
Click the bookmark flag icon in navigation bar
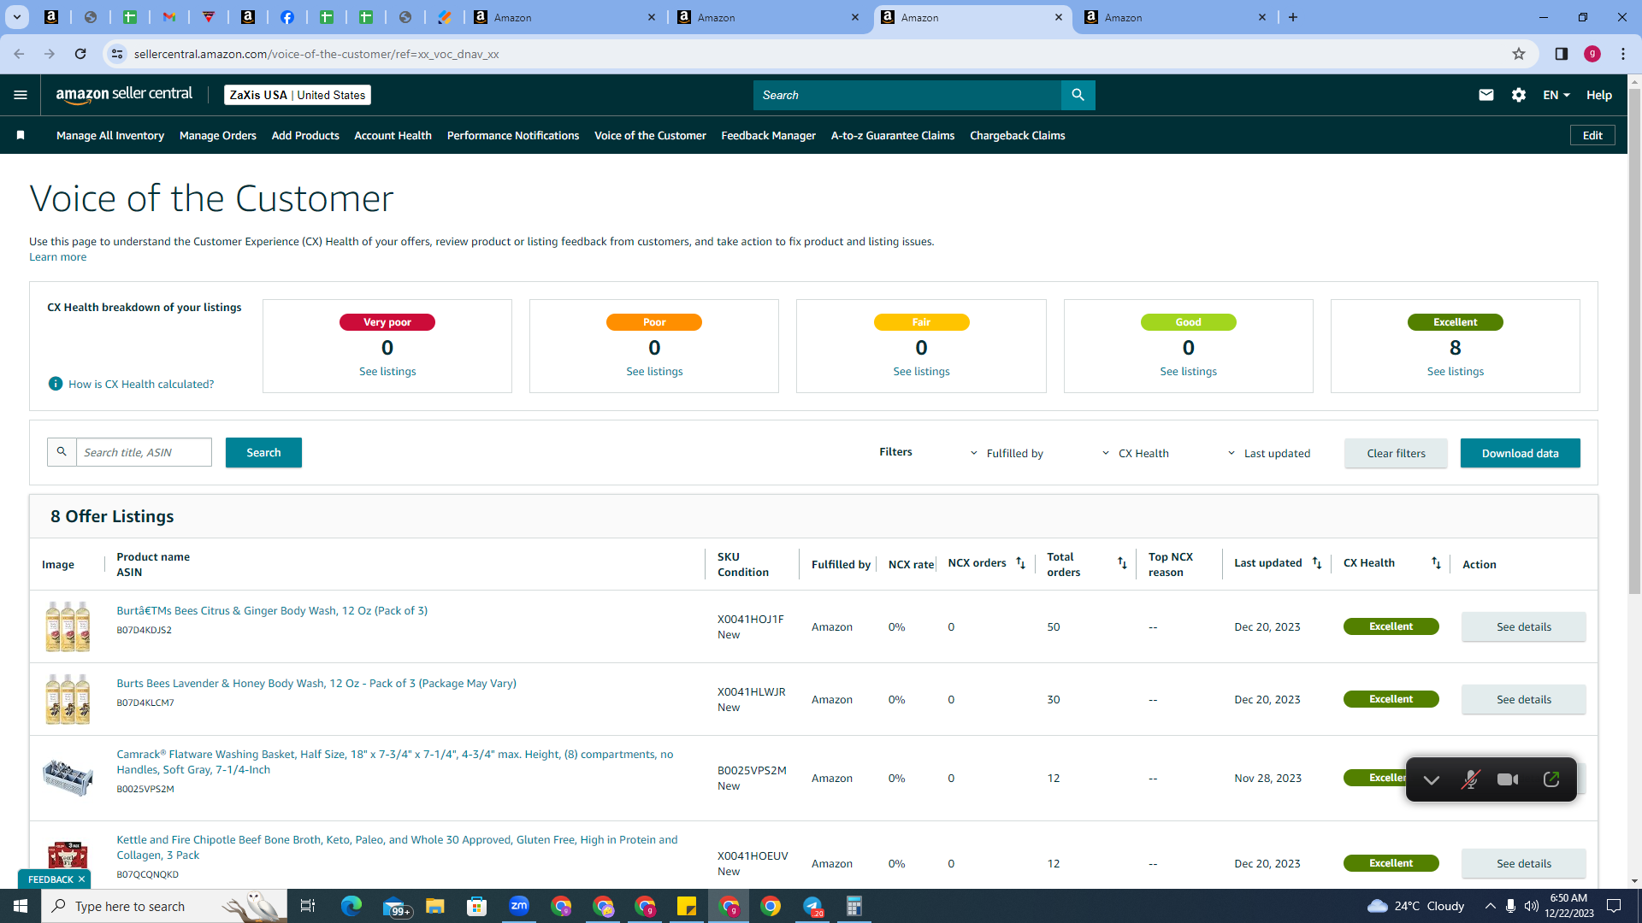(x=21, y=135)
